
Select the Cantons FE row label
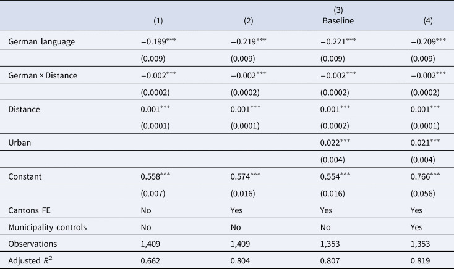click(29, 210)
